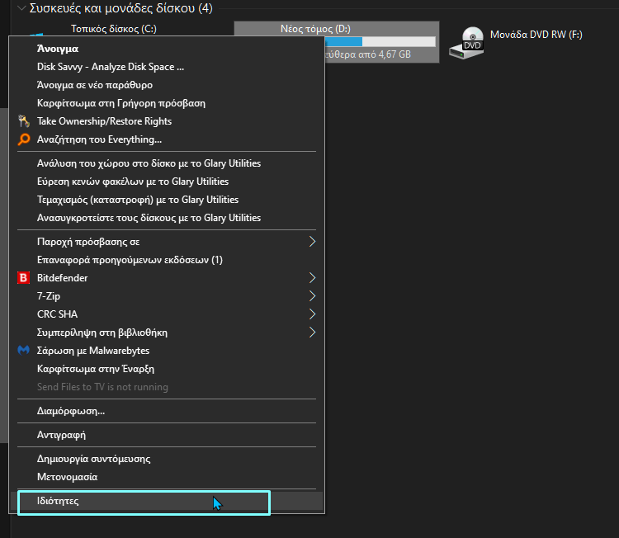Select Καρφίτσωμα στη Γρήγορη πρόσβαση
The image size is (619, 538).
click(x=167, y=103)
